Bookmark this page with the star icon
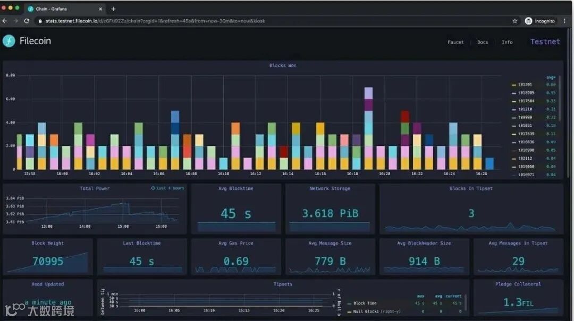574x321 pixels. (x=514, y=21)
